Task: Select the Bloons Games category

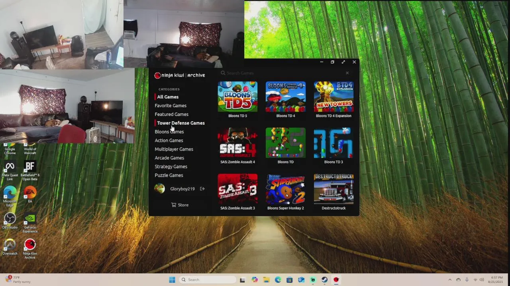Action: tap(169, 132)
